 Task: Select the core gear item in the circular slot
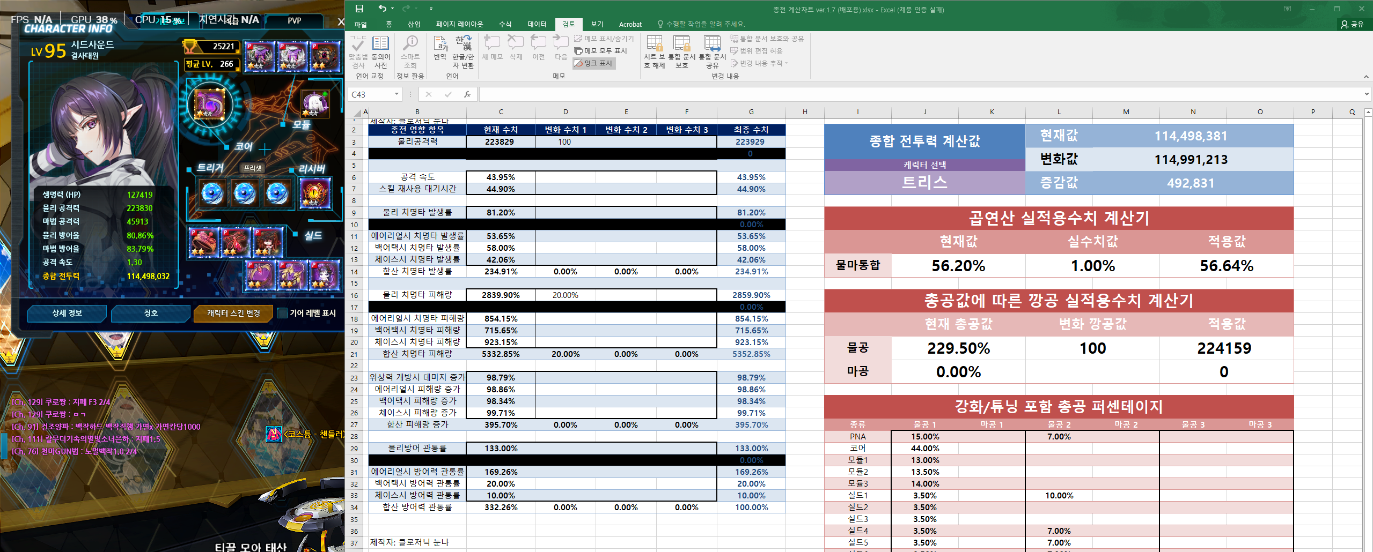click(210, 104)
